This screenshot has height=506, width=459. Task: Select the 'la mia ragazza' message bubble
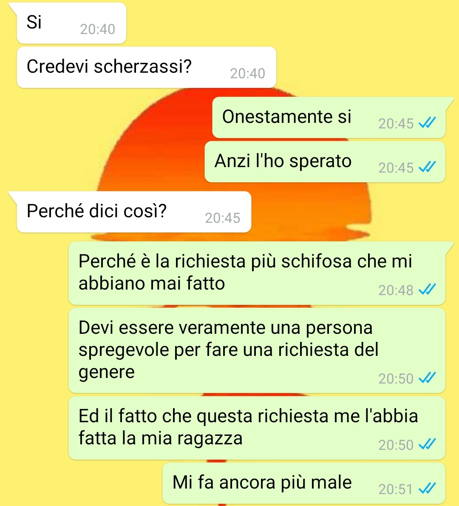point(257,428)
